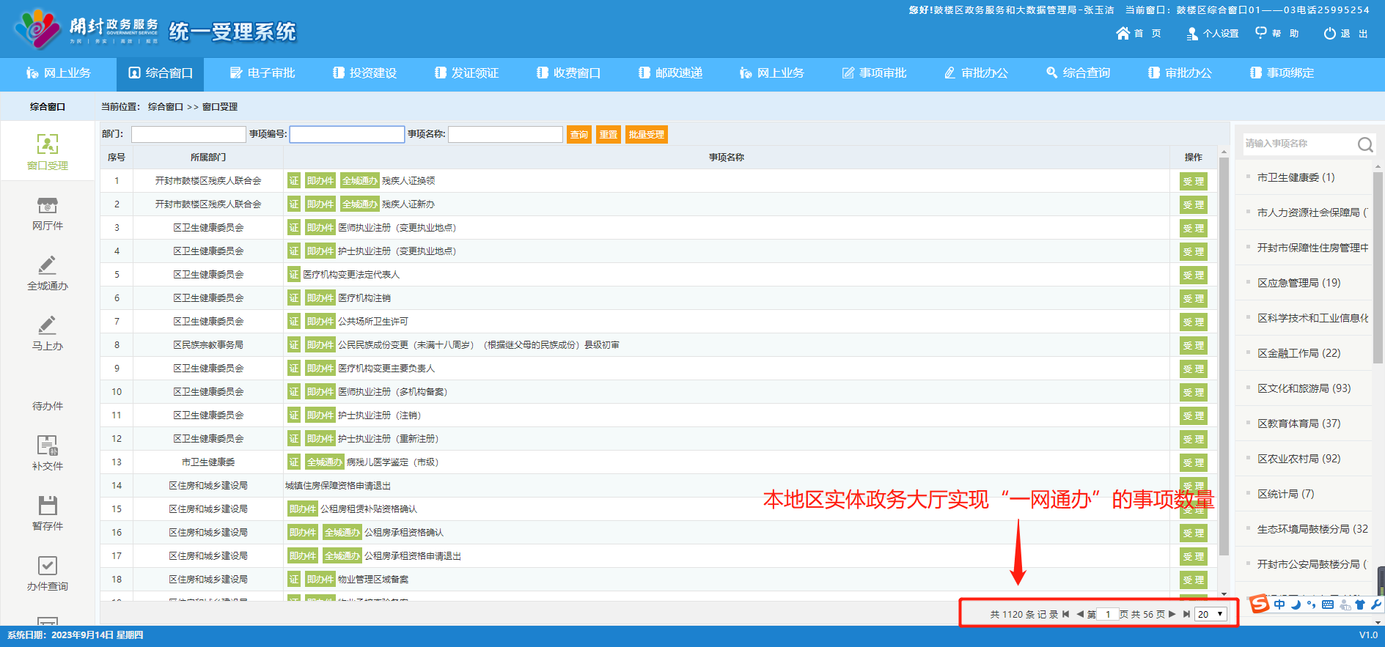Click the 事项编号 input field

click(347, 135)
